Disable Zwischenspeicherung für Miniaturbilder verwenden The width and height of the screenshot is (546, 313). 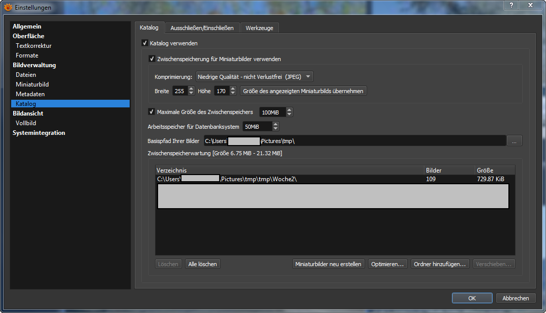151,59
